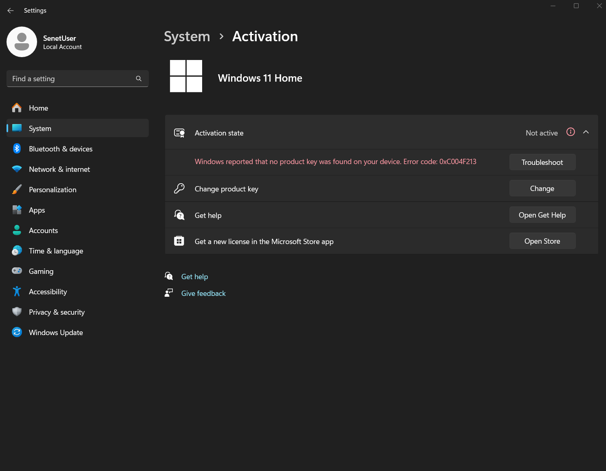Click the Personalization paintbrush icon
Screen dimensions: 606x471
[17, 189]
